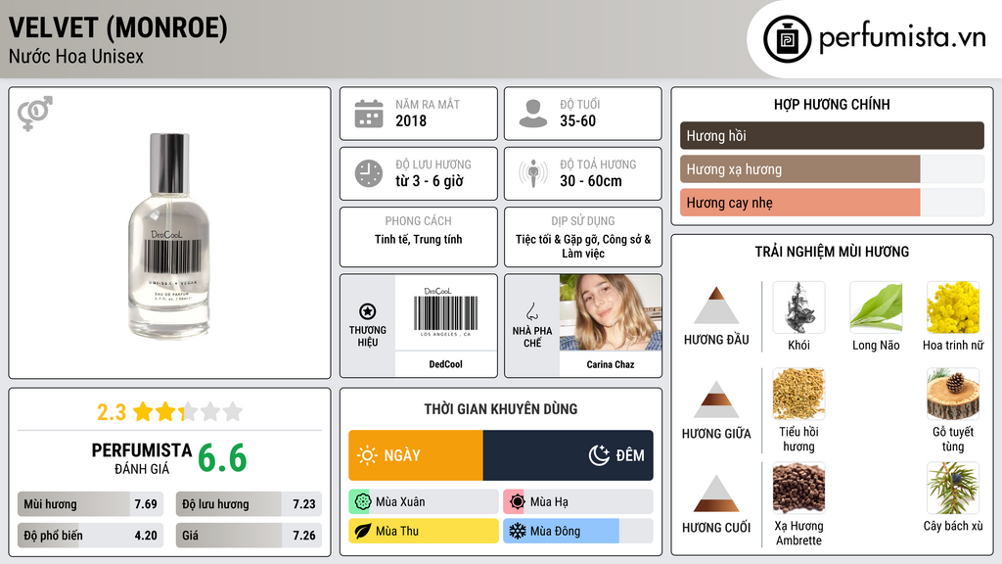Click the Hương xạ hương accord bar
1002x564 pixels.
click(x=832, y=169)
